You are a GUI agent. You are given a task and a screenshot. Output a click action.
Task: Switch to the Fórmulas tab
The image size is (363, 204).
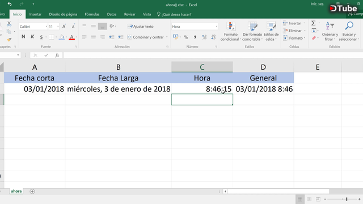click(92, 14)
